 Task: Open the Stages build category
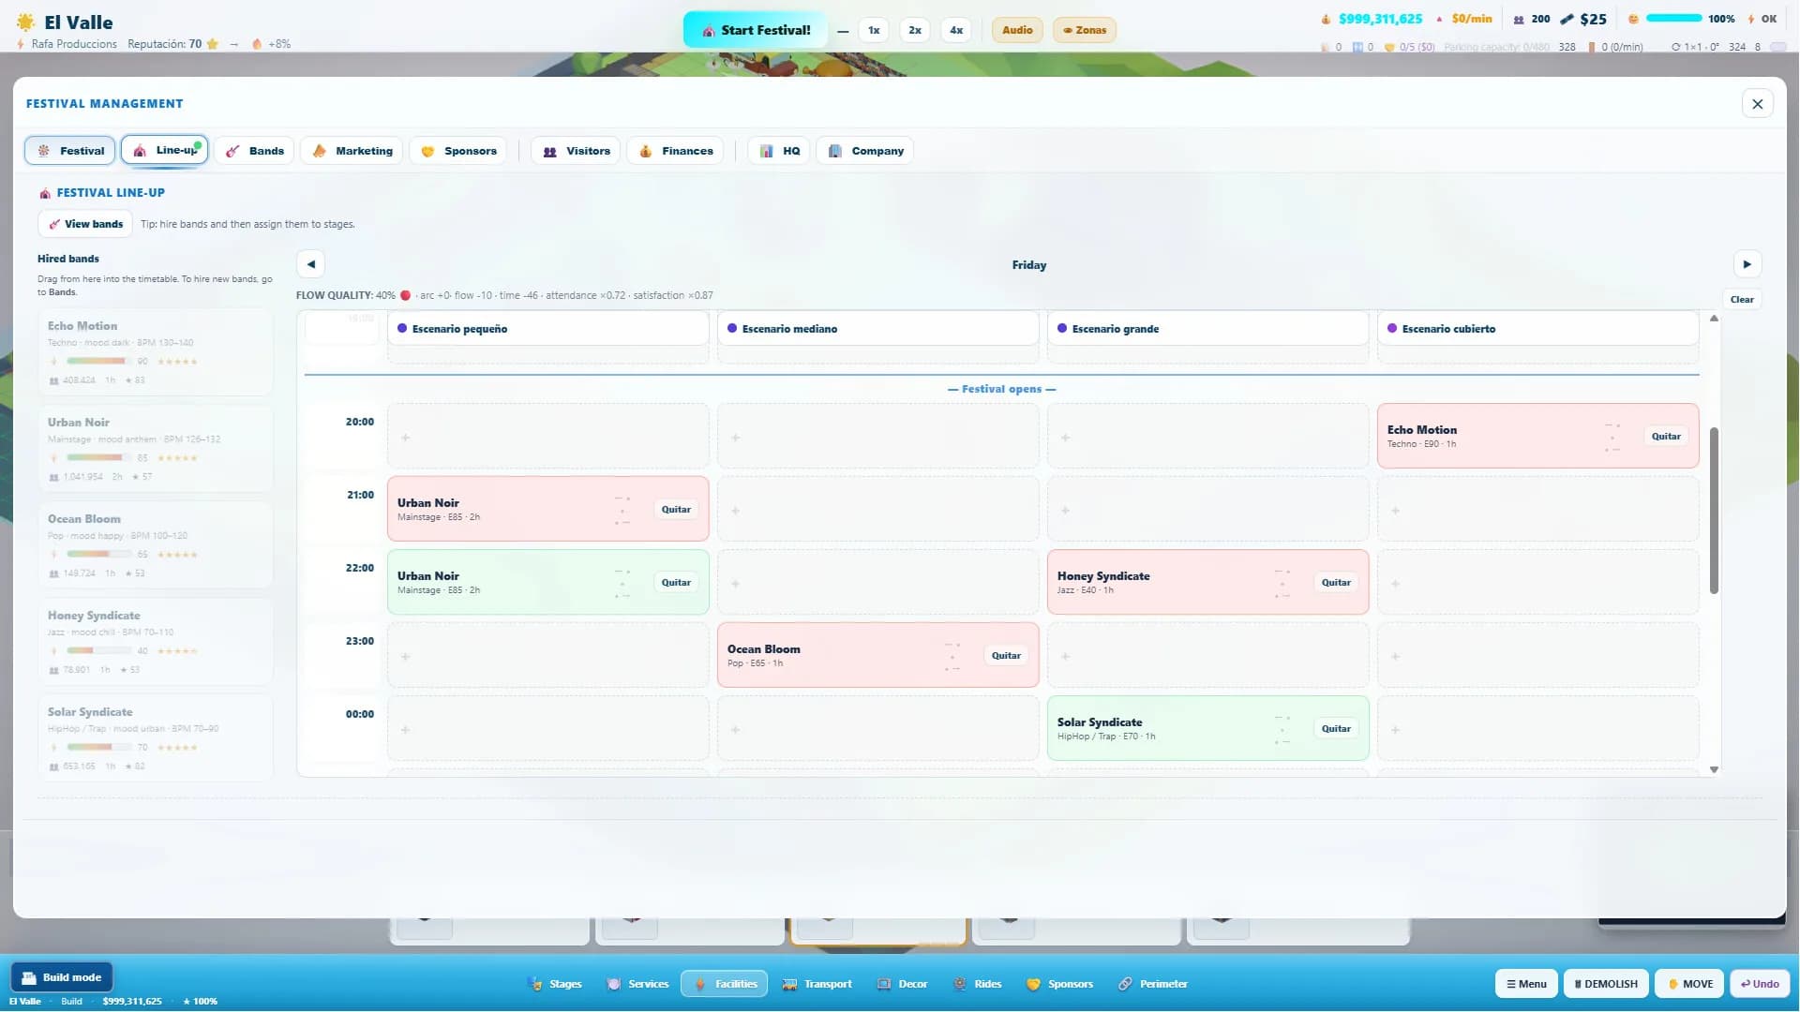click(555, 984)
